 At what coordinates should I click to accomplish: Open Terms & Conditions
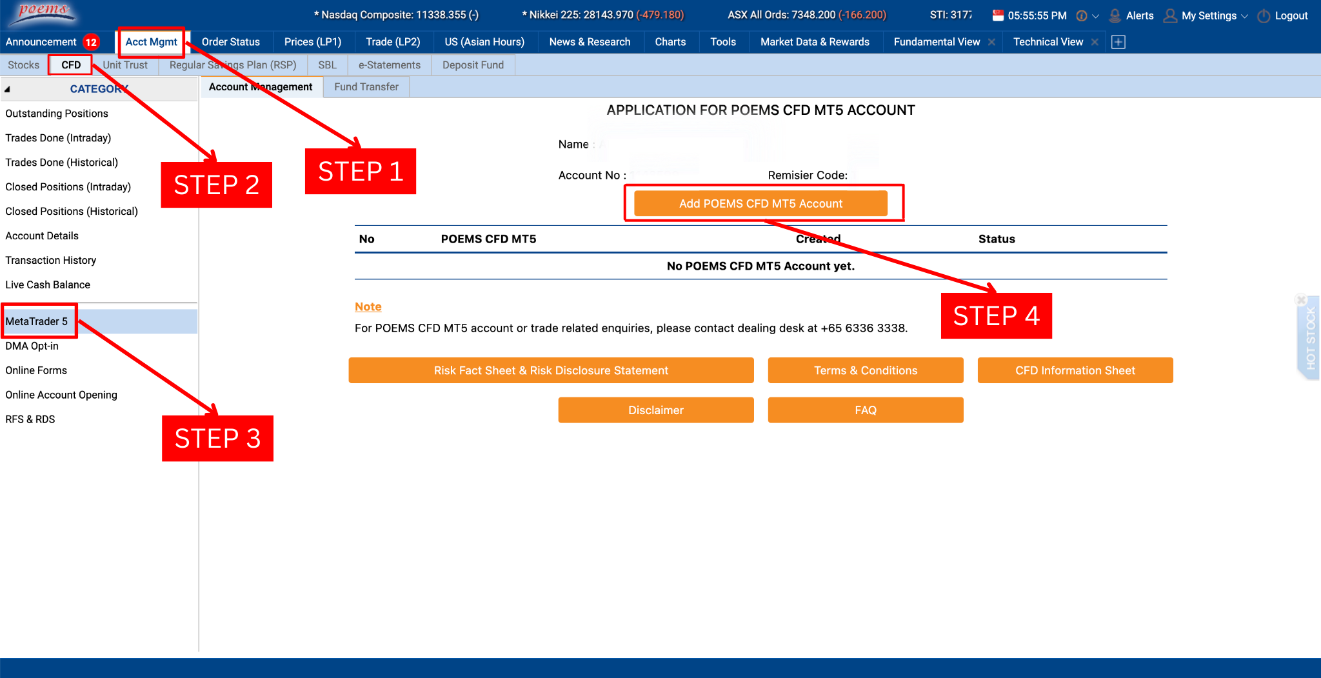[x=866, y=370]
